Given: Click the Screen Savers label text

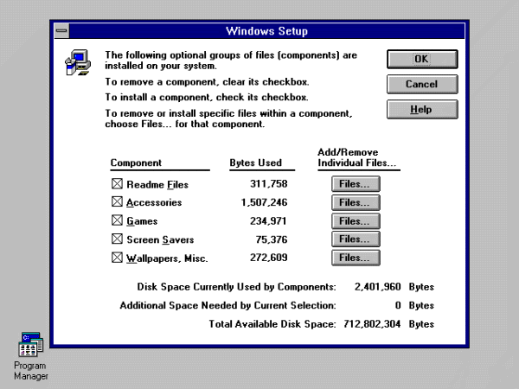Looking at the screenshot, I should tap(160, 239).
